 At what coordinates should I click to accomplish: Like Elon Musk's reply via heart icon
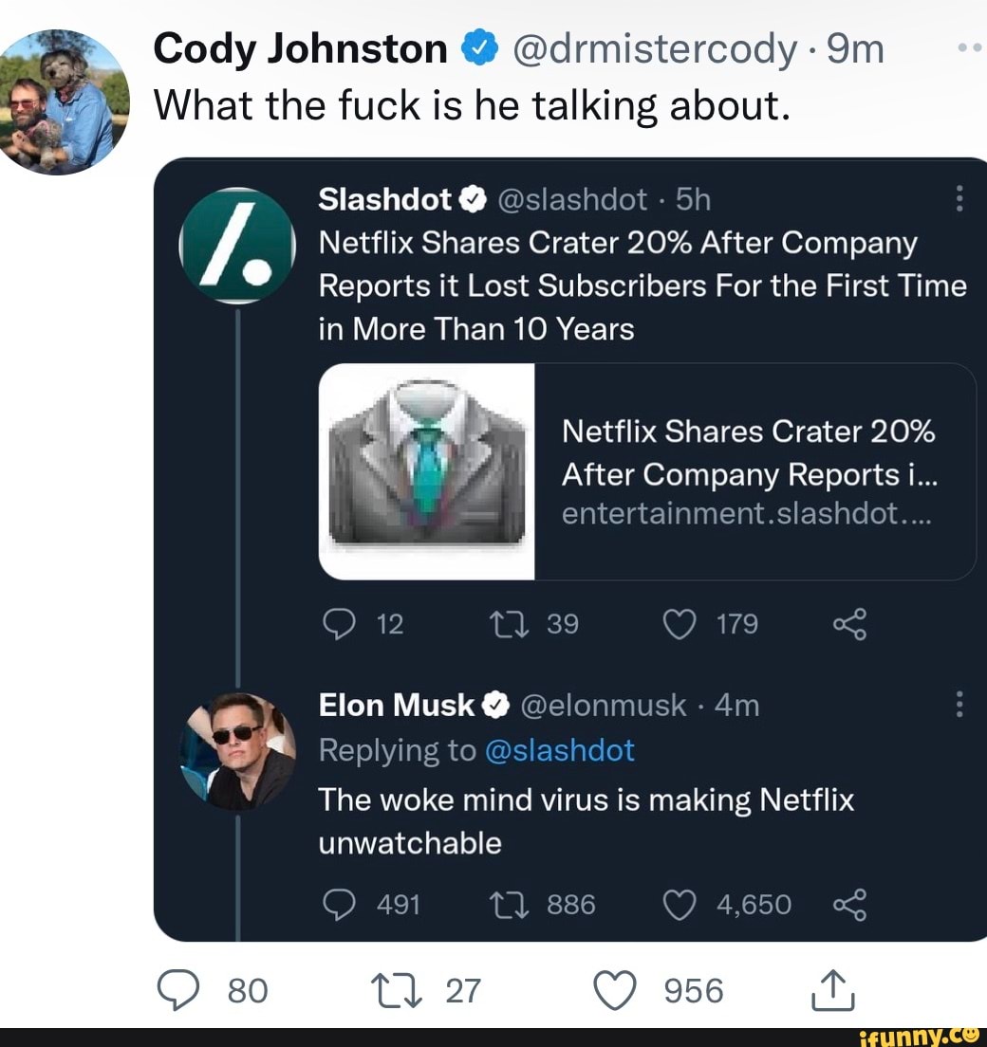[679, 904]
